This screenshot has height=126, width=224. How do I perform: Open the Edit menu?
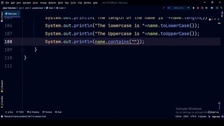[x=13, y=3]
